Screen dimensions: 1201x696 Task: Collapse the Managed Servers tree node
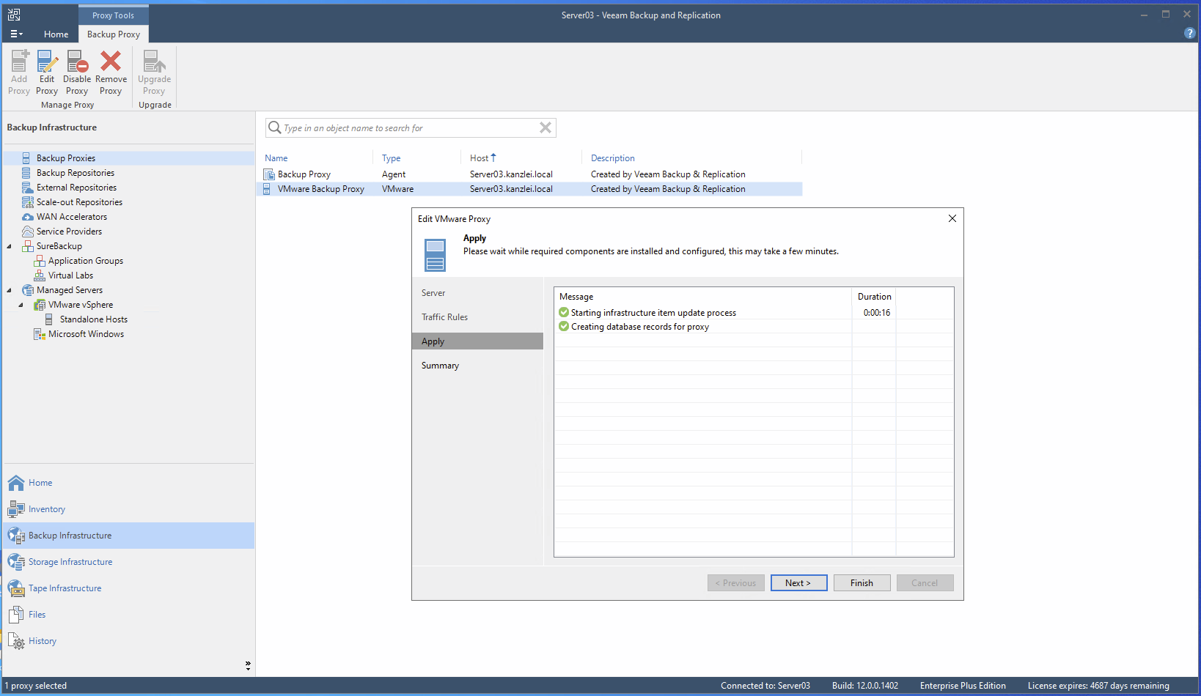(10, 290)
